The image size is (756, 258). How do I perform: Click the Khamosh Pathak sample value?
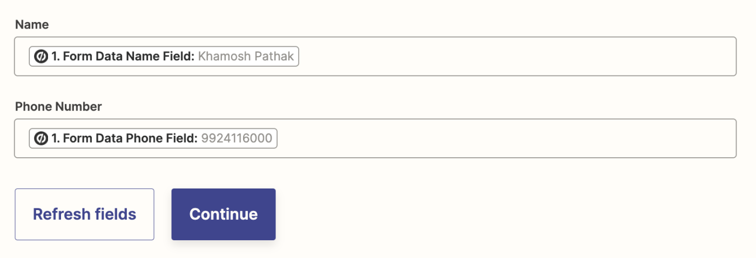246,57
